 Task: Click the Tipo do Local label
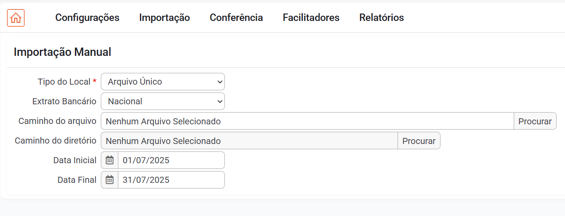[x=64, y=82]
